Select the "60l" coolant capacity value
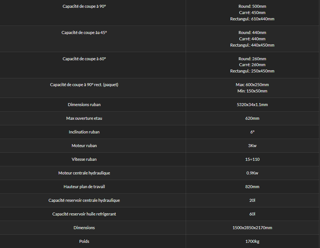This screenshot has height=248, width=320. (252, 214)
